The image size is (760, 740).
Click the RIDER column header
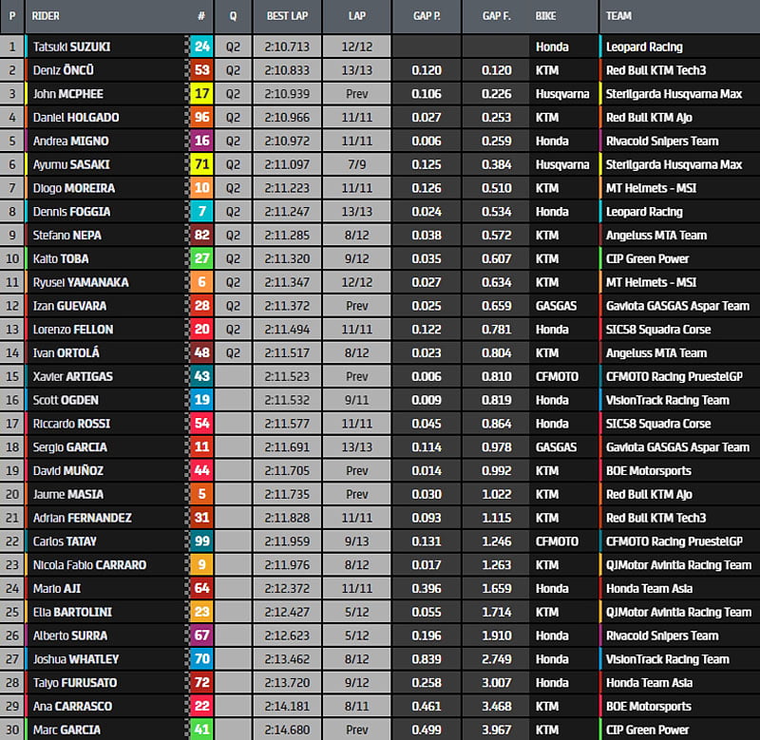coord(46,16)
